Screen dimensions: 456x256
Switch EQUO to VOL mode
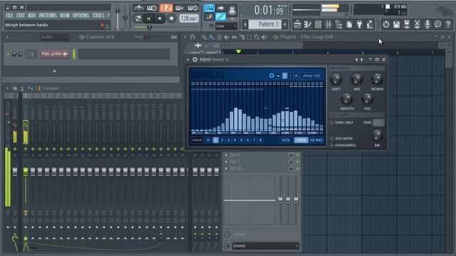(286, 140)
